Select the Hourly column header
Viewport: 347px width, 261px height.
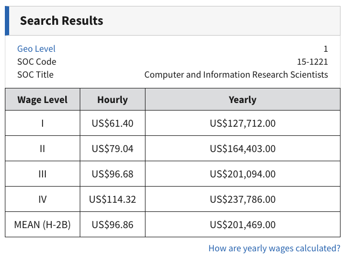pyautogui.click(x=112, y=99)
